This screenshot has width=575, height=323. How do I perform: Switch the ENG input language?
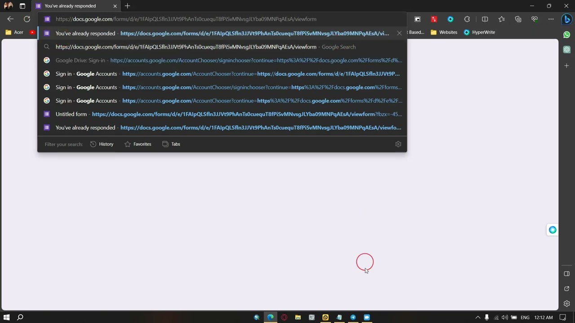pyautogui.click(x=525, y=317)
